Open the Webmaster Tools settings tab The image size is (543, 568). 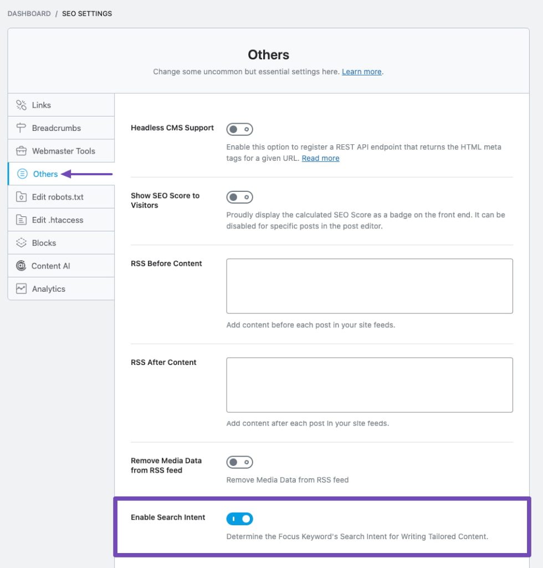point(63,151)
